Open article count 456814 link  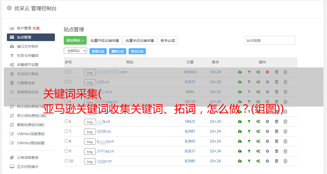(x=190, y=72)
